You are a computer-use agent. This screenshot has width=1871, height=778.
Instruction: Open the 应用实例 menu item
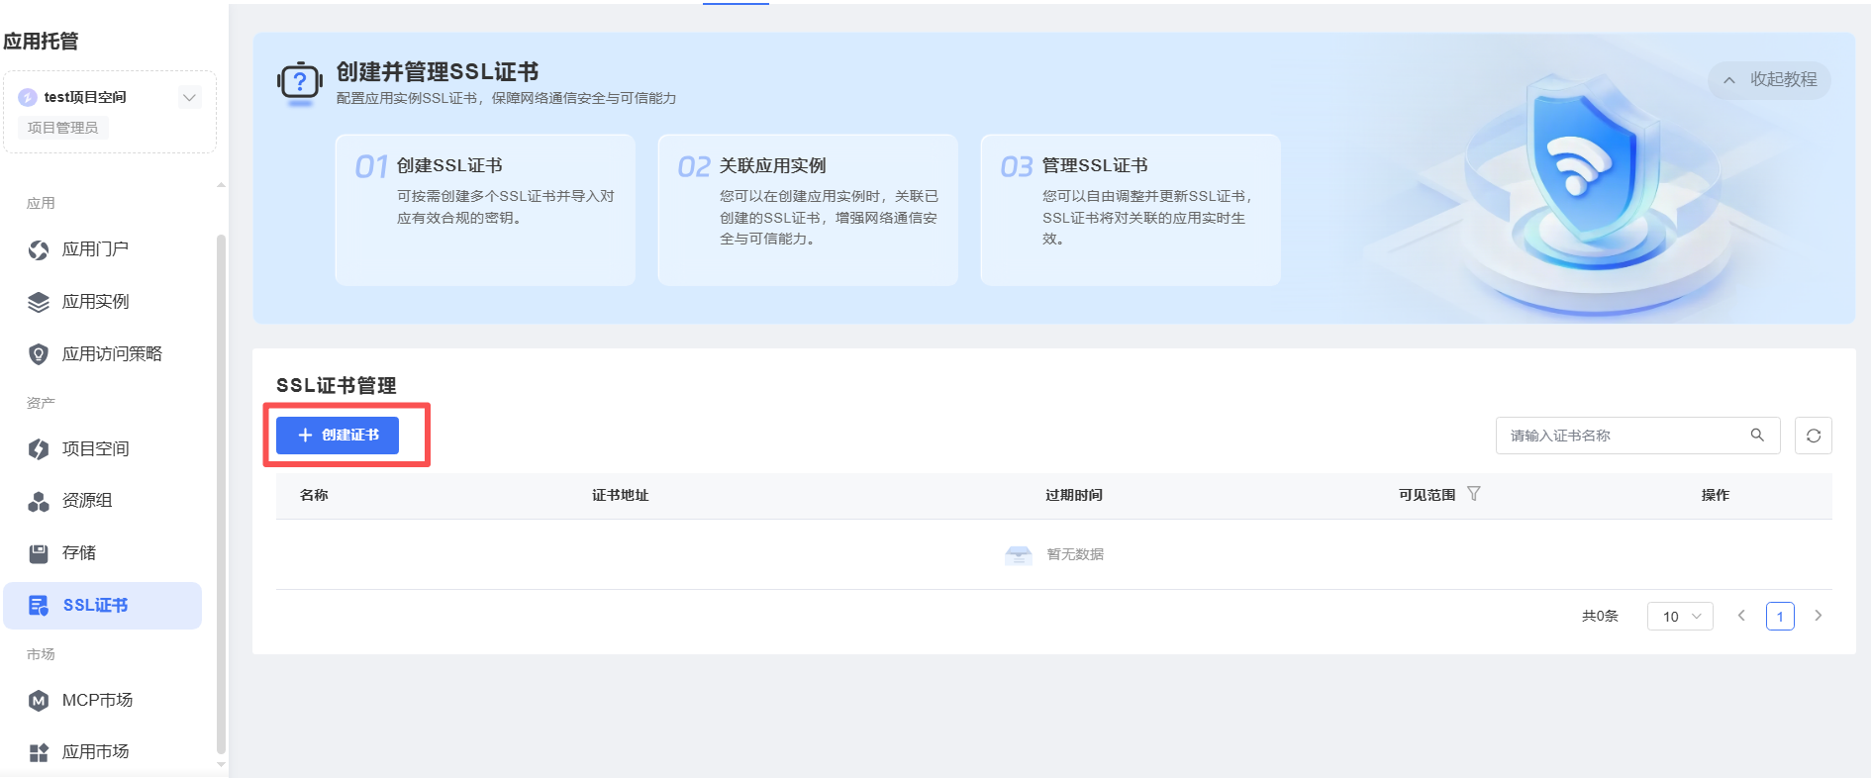tap(96, 302)
